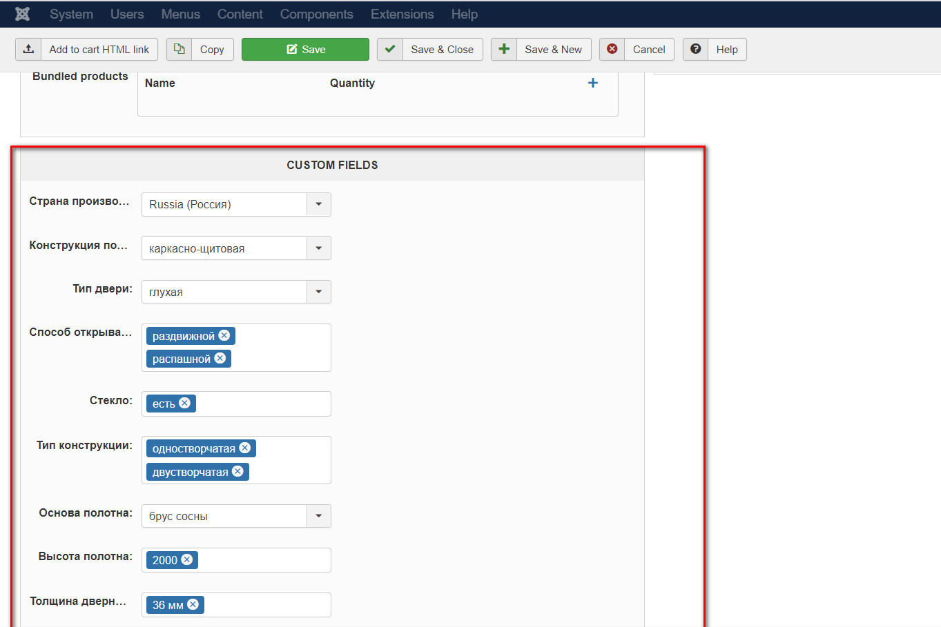Click the green Save button
The image size is (941, 627).
pyautogui.click(x=305, y=50)
